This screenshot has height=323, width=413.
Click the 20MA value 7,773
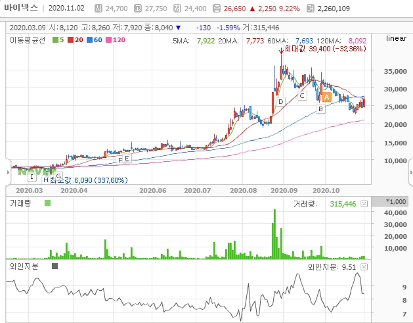[x=255, y=41]
